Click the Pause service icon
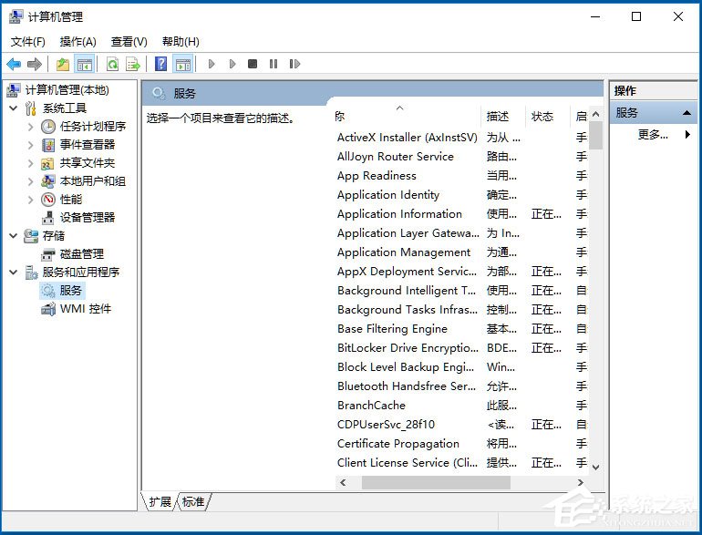 [274, 64]
